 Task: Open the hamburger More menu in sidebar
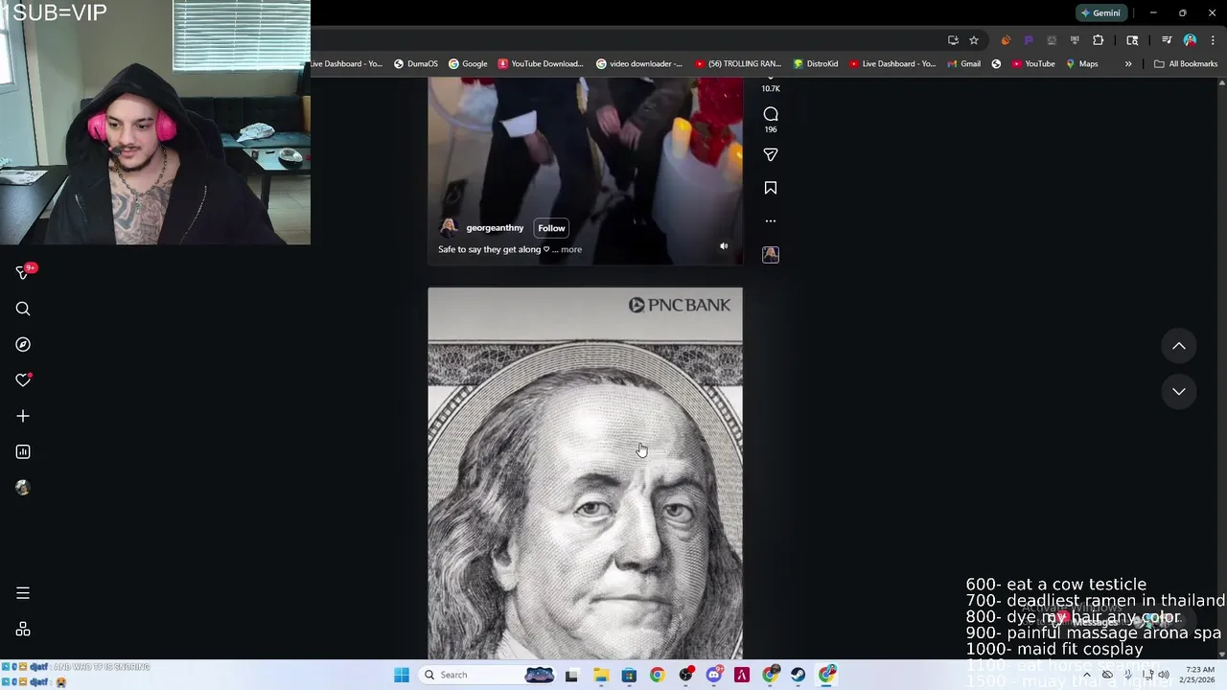pyautogui.click(x=23, y=593)
